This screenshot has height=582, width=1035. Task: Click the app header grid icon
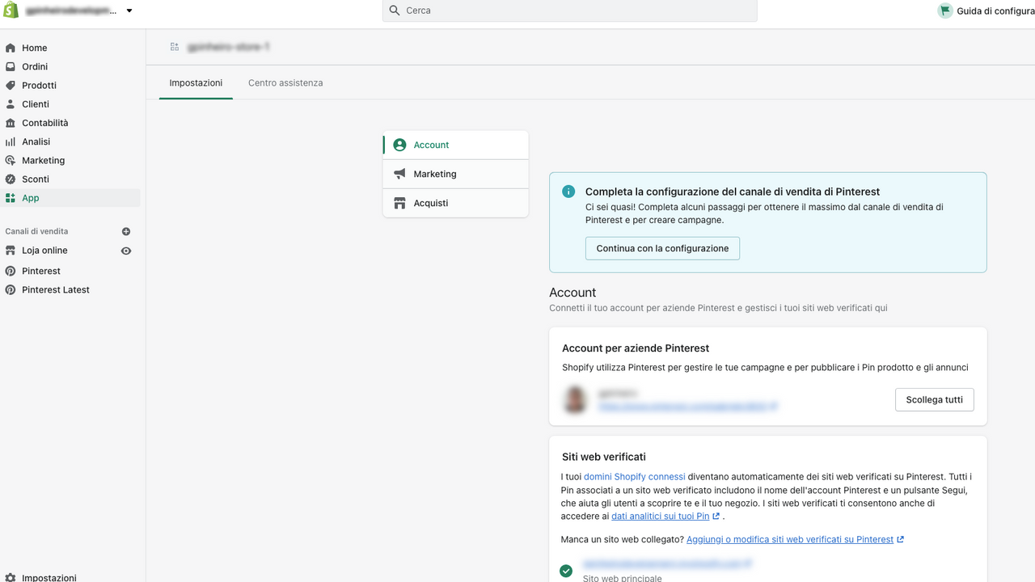tap(175, 47)
